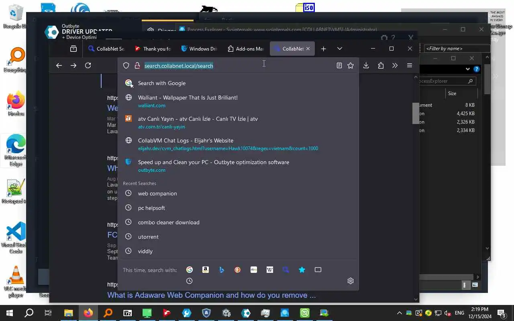The height and width of the screenshot is (321, 514).
Task: Select recent search 'utorrent'
Action: click(238, 237)
